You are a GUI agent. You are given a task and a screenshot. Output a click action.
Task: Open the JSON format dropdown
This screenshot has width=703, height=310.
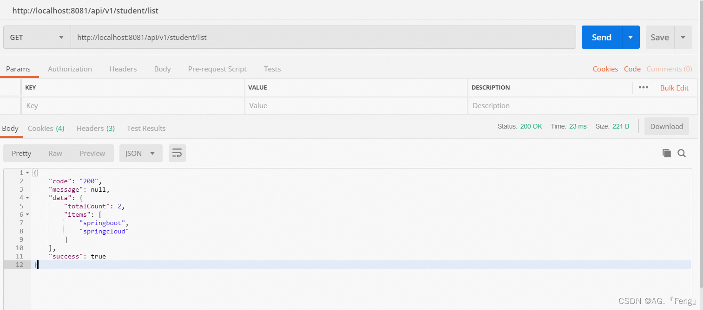point(140,153)
